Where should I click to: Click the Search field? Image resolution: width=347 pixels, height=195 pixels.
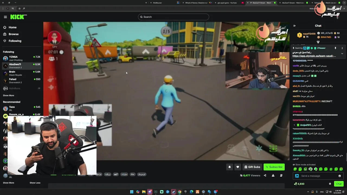tap(173, 17)
